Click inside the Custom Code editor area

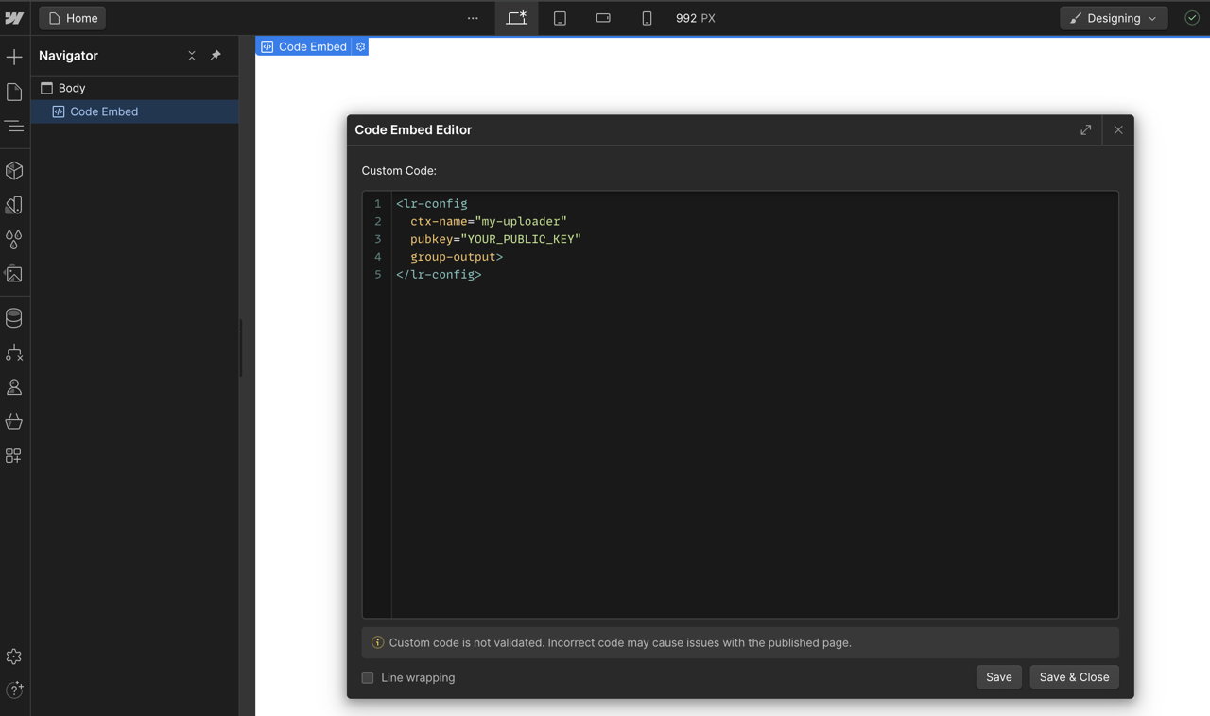pos(754,425)
